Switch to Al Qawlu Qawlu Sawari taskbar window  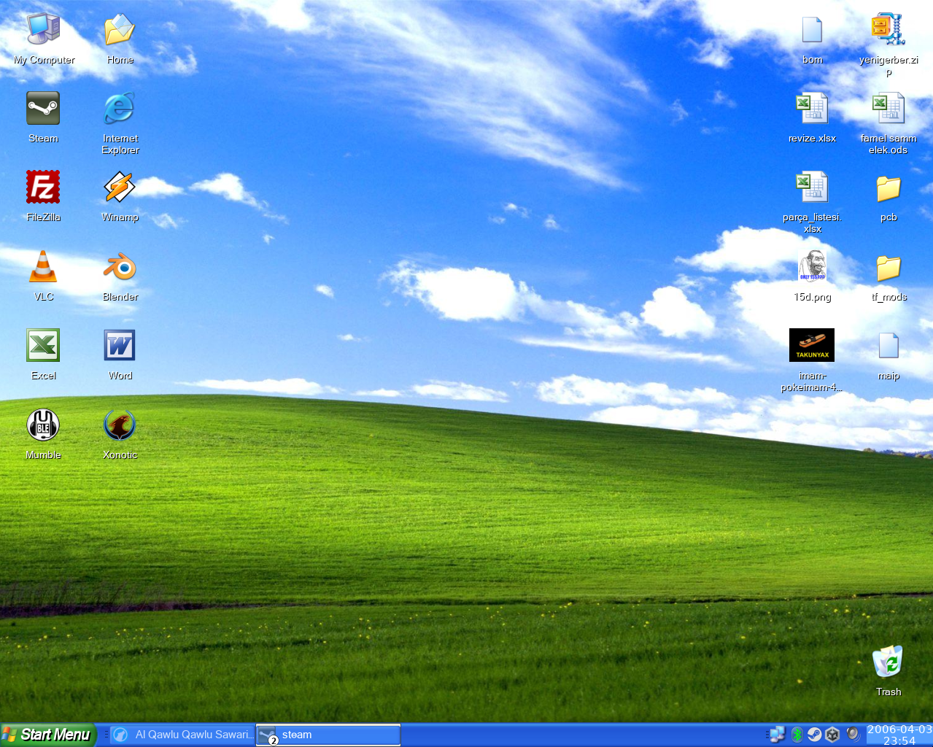coord(182,735)
